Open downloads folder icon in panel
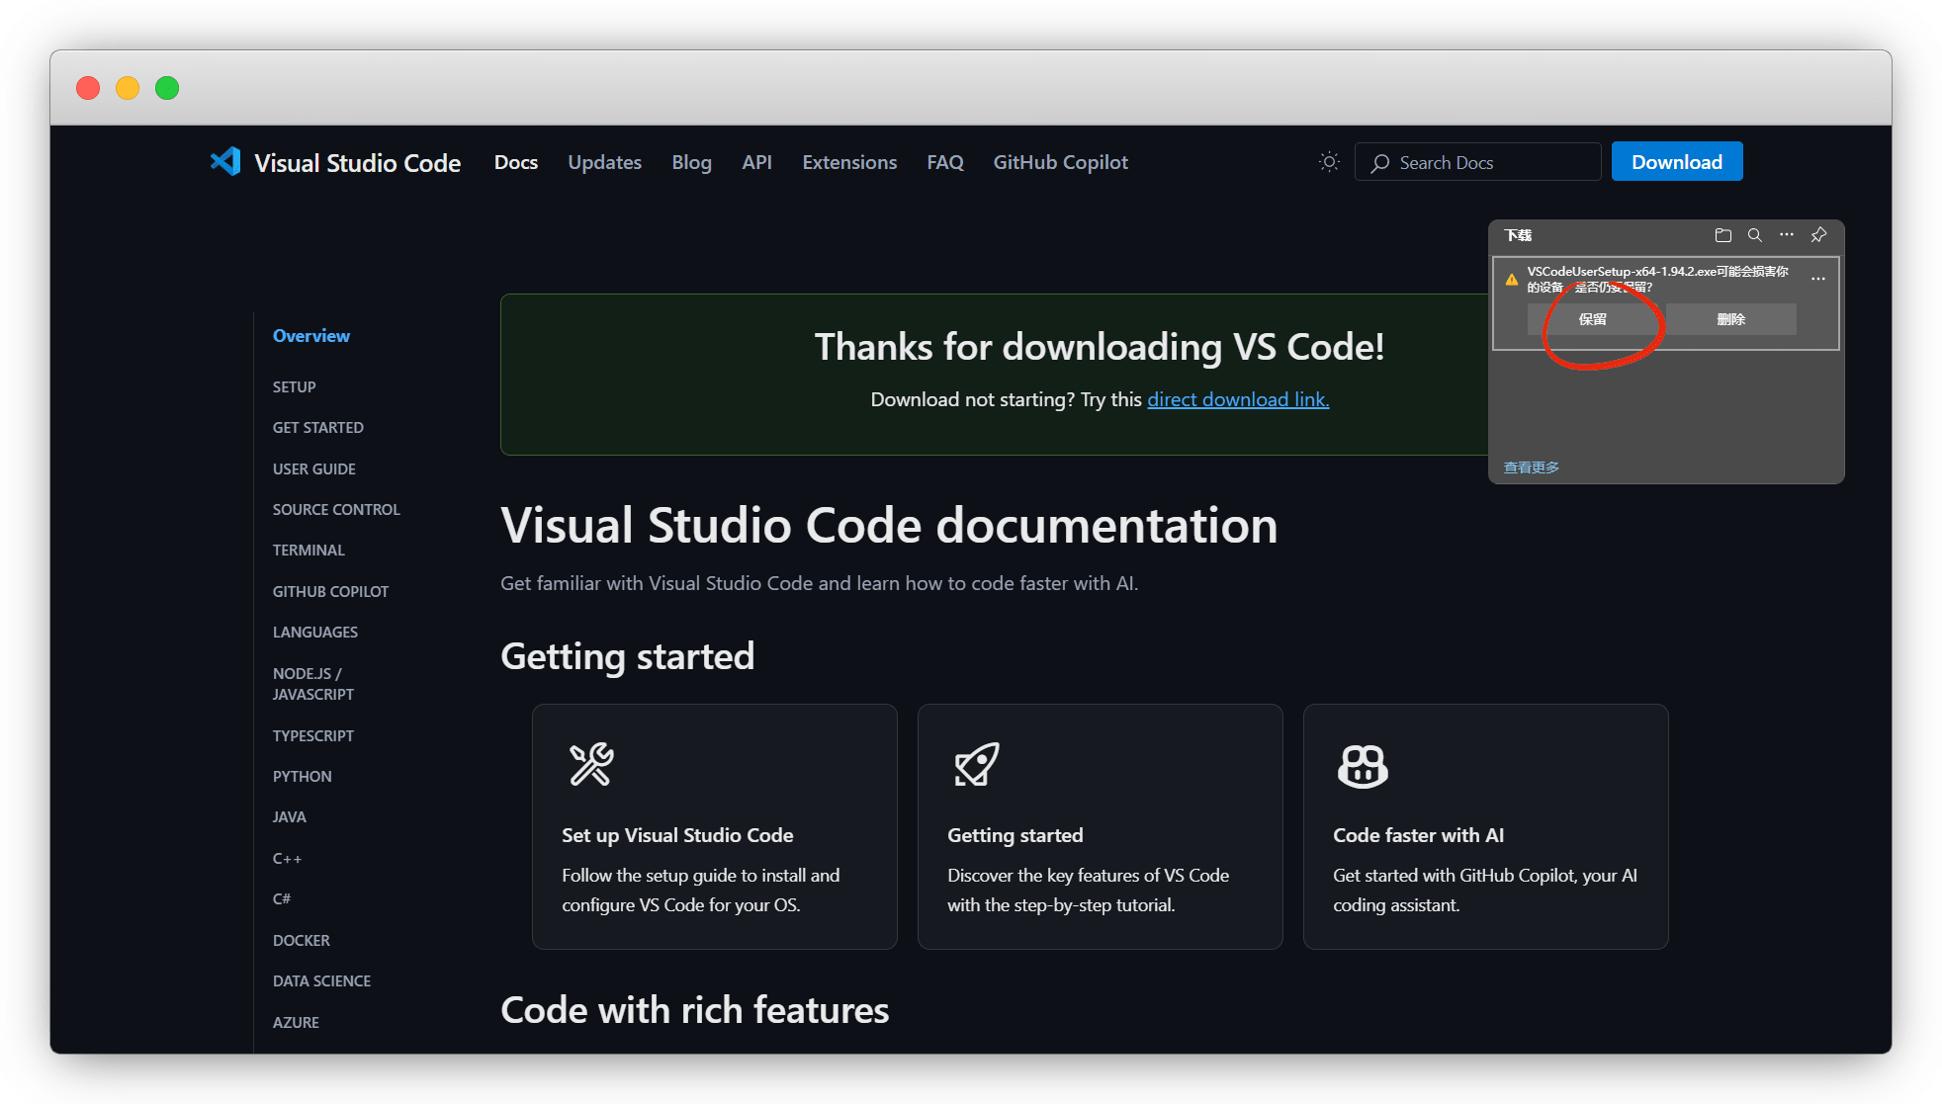 [x=1722, y=235]
